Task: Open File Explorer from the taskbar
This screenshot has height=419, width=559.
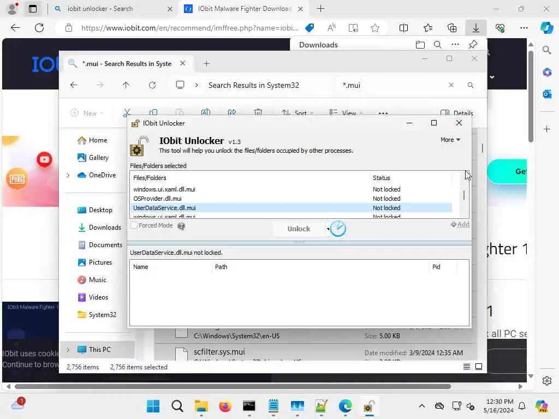Action: (x=201, y=406)
